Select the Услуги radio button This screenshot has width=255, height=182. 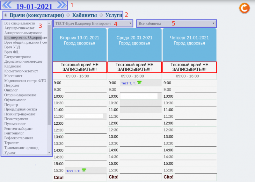coord(101,15)
